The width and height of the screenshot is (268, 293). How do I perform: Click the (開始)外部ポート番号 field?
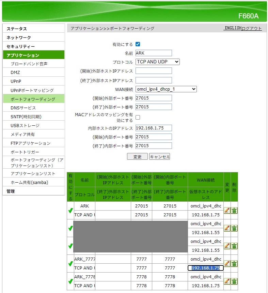tap(154, 98)
